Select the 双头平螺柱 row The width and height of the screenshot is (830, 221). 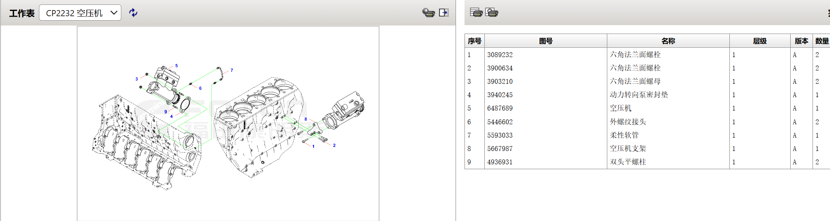pos(628,162)
